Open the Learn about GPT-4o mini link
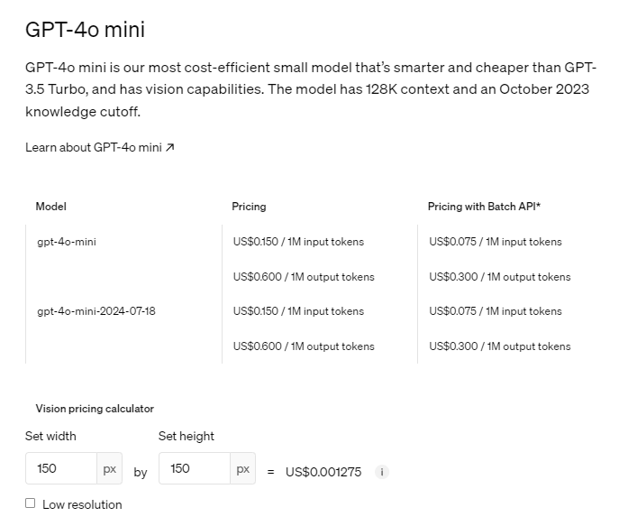Screen dimensions: 637x526 pos(100,147)
